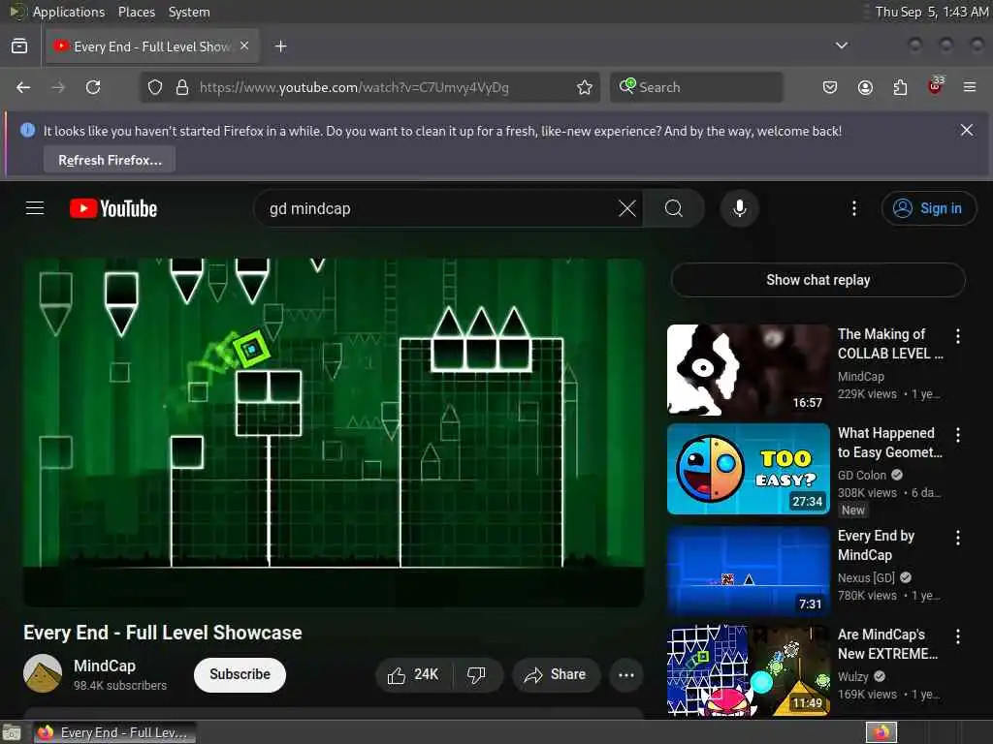This screenshot has height=744, width=993.
Task: Click the Sign in button
Action: (x=928, y=208)
